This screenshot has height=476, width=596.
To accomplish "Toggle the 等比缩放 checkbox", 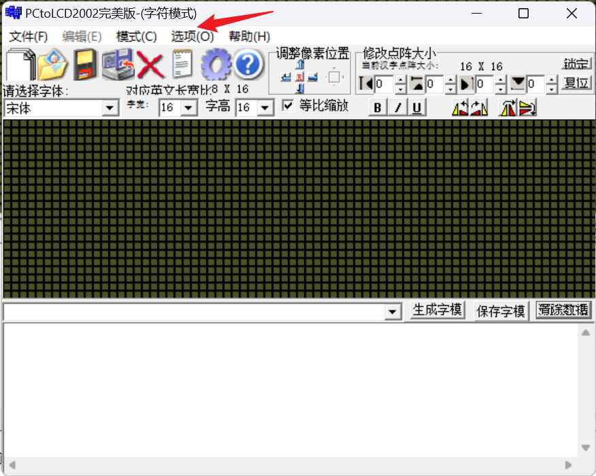I will tap(288, 105).
